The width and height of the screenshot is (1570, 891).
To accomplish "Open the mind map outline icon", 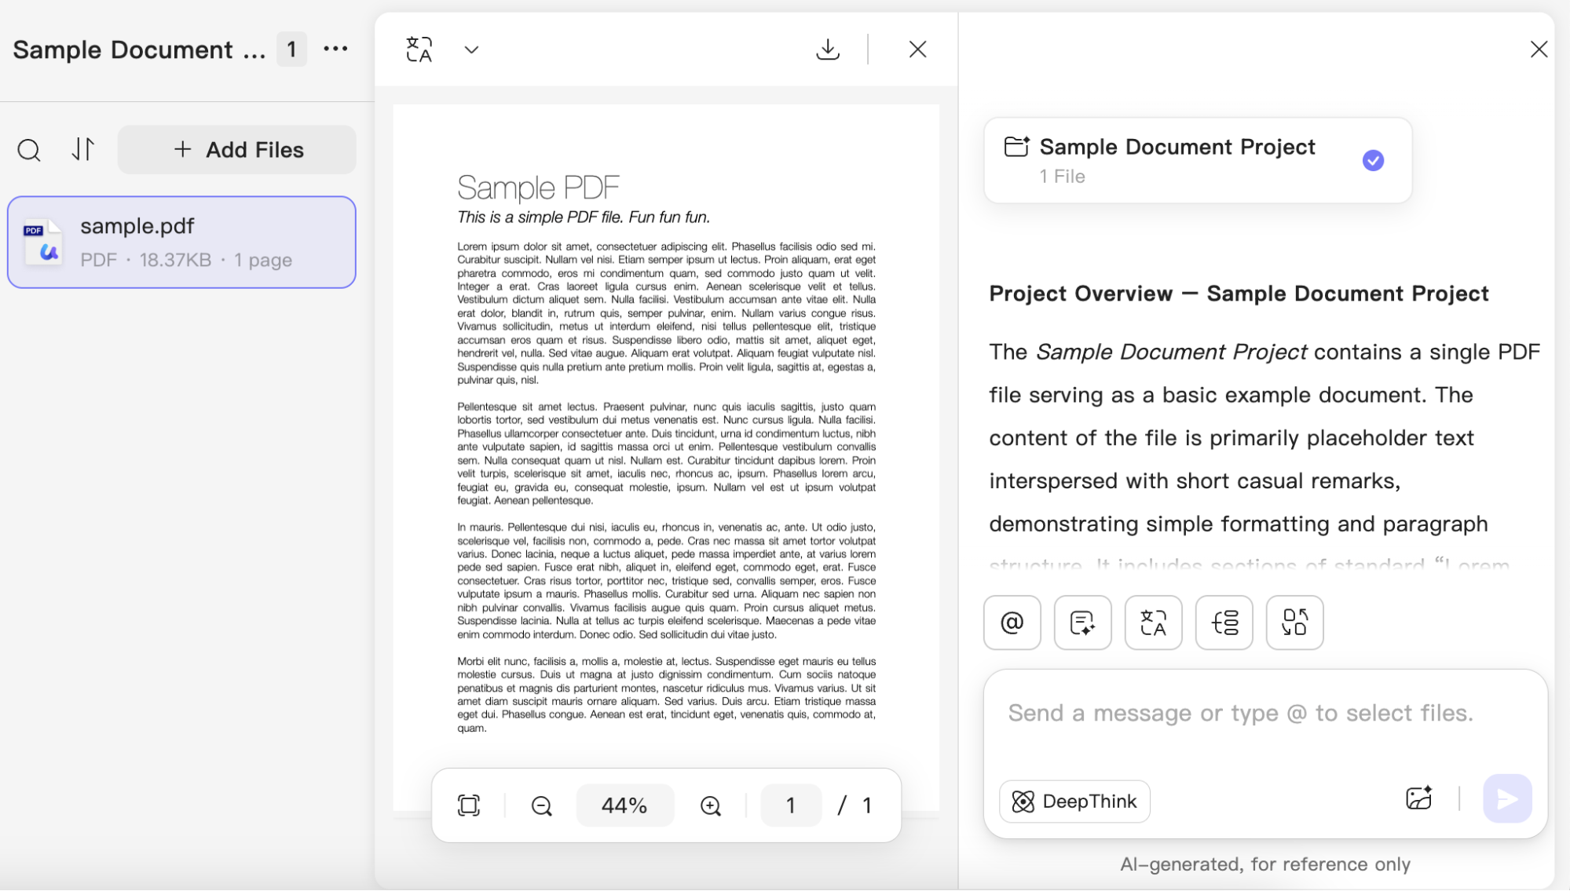I will coord(1224,623).
